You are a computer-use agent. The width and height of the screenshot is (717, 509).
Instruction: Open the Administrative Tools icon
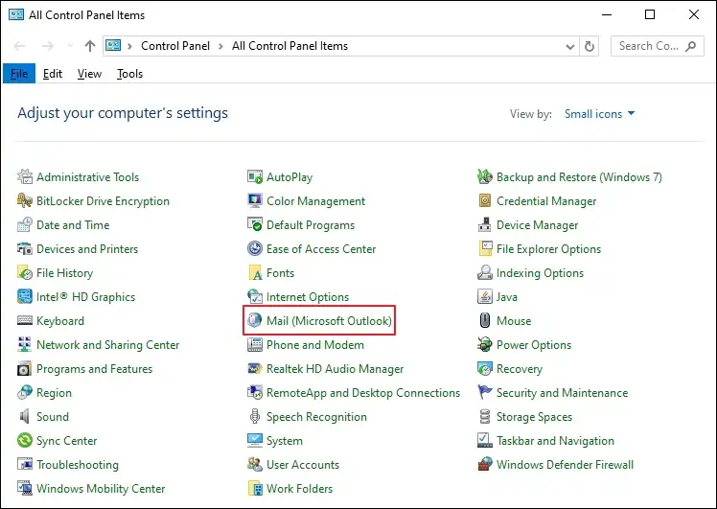[25, 176]
